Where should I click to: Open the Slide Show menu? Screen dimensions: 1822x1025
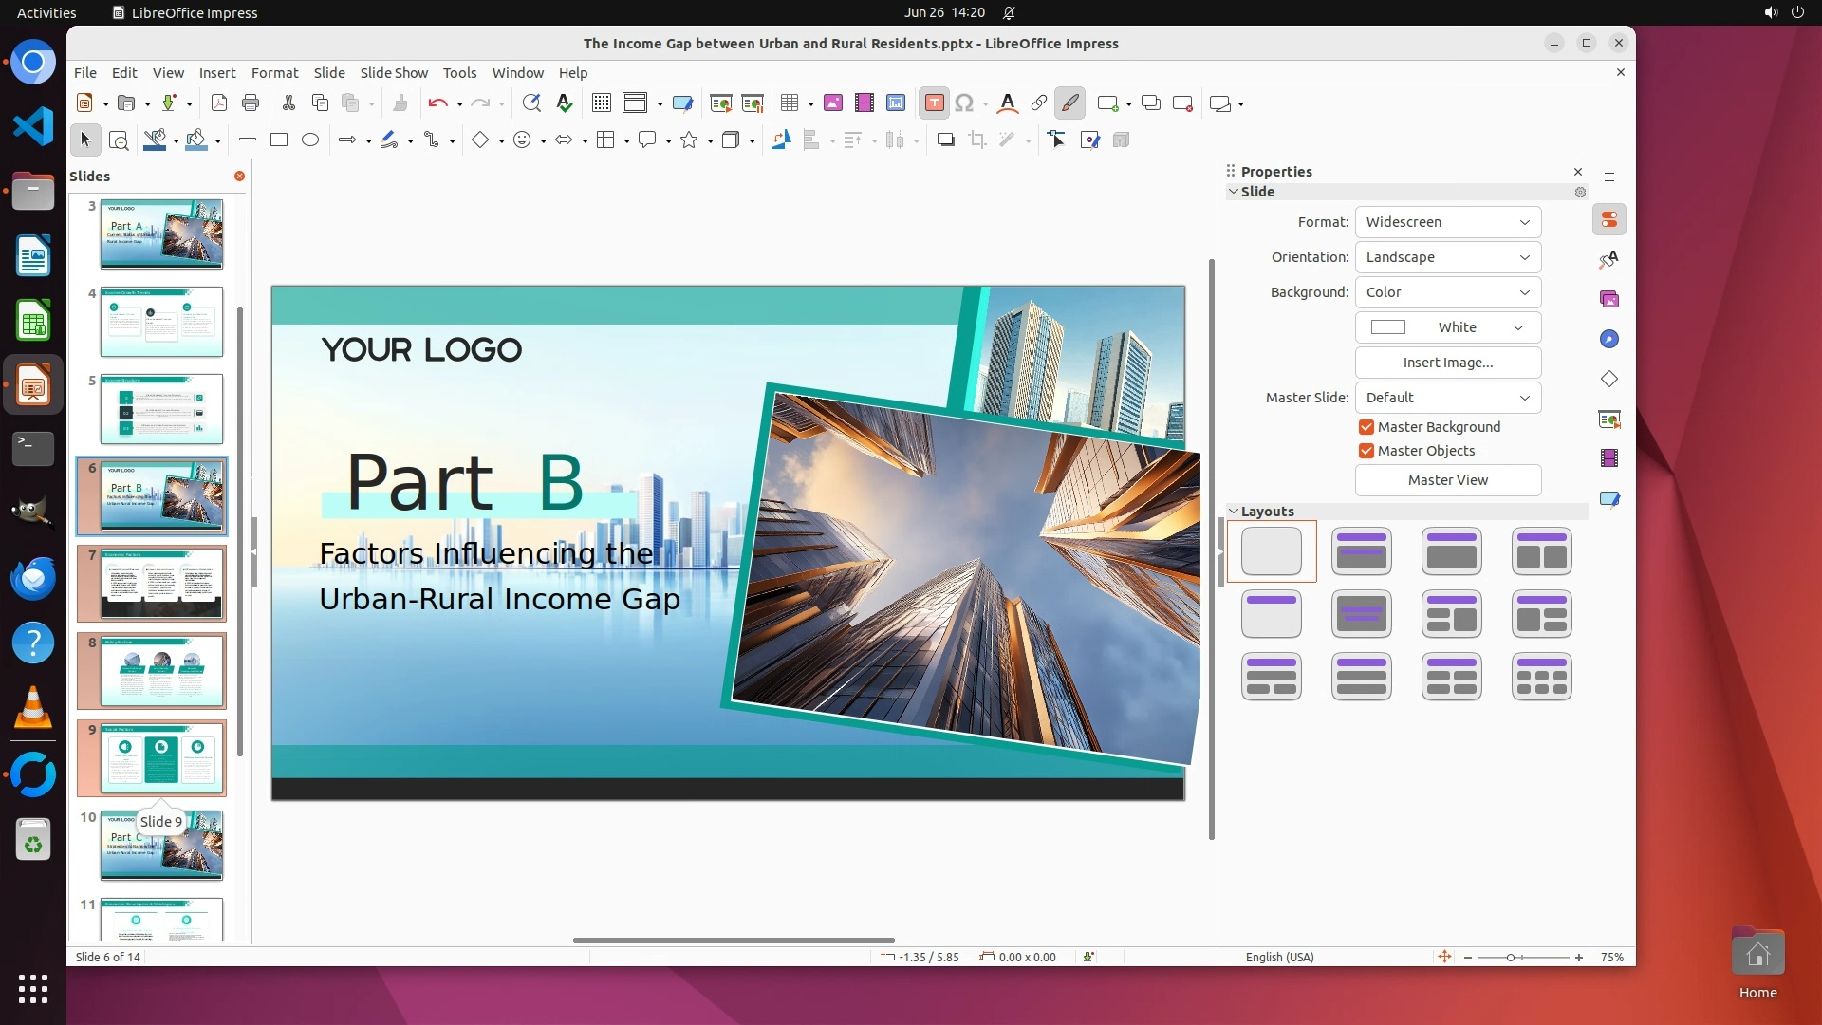click(394, 73)
